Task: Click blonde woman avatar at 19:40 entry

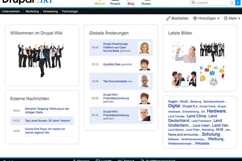Action: [144, 48]
